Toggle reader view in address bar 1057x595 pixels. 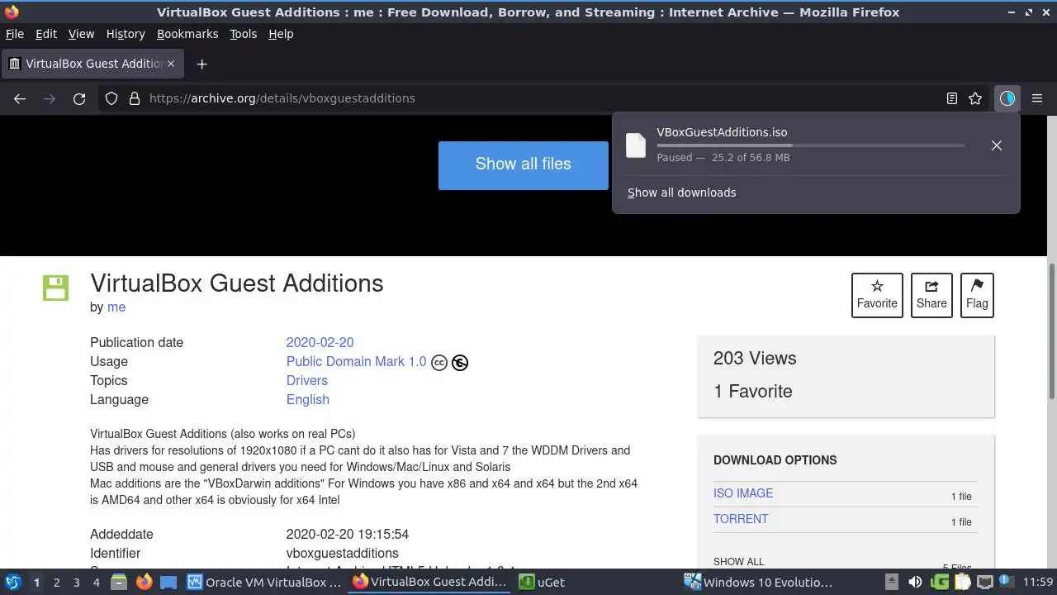coord(952,98)
